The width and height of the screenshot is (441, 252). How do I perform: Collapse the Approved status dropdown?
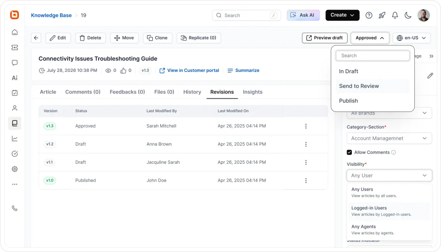[370, 38]
